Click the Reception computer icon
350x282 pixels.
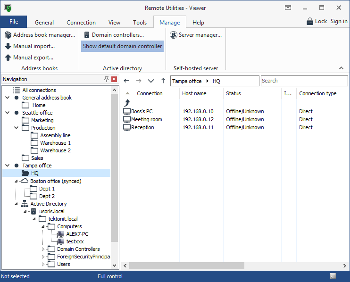[127, 127]
